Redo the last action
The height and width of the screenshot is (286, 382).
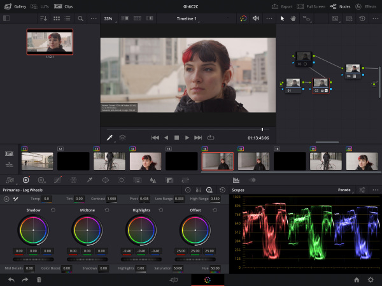click(25, 280)
